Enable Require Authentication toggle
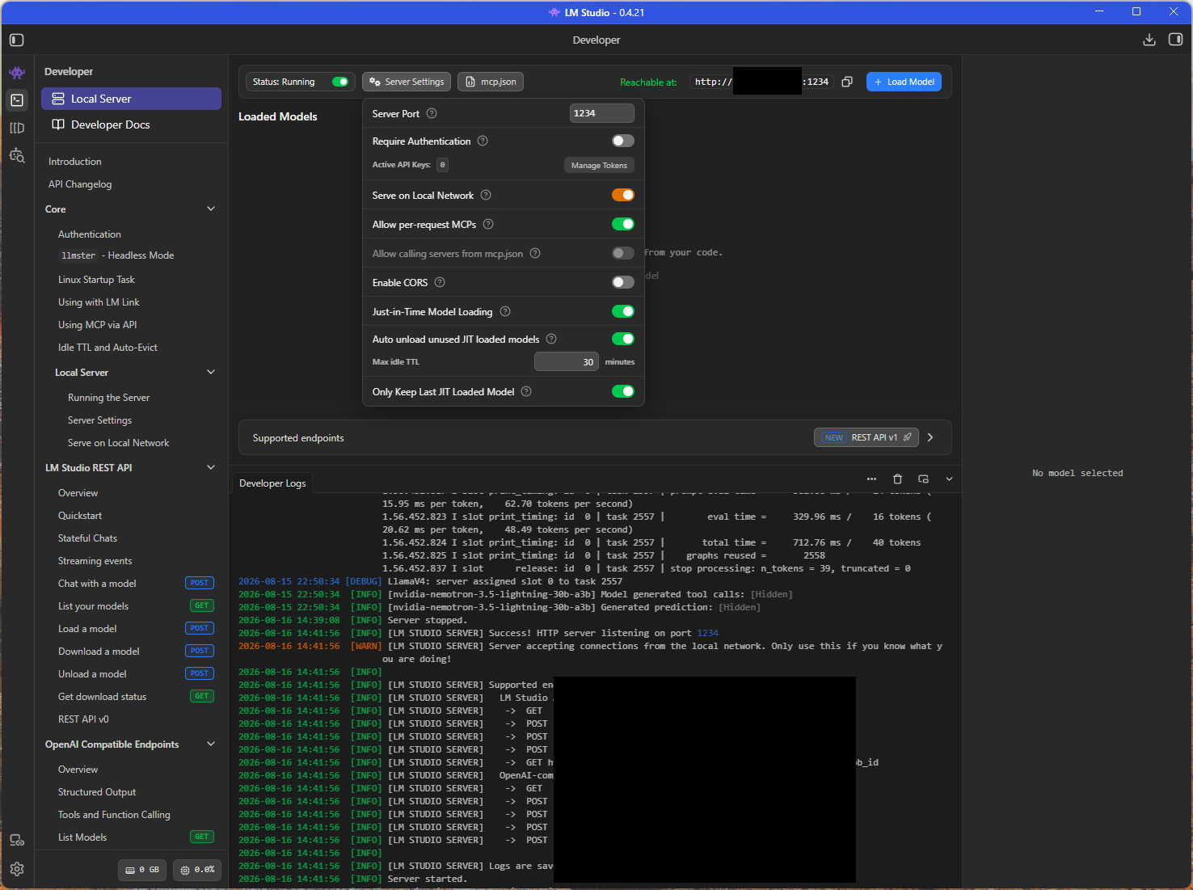The height and width of the screenshot is (890, 1193). pyautogui.click(x=623, y=141)
